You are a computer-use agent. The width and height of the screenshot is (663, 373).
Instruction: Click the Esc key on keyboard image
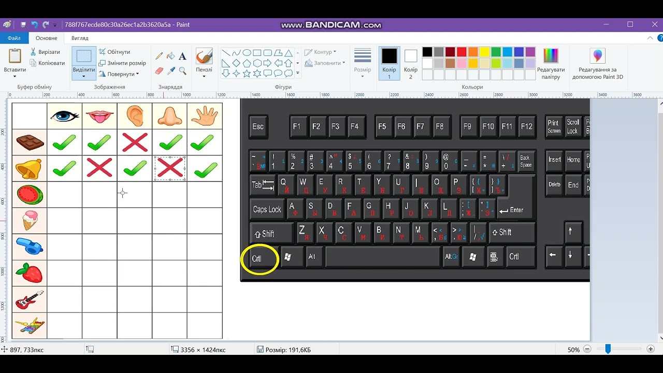click(x=258, y=126)
